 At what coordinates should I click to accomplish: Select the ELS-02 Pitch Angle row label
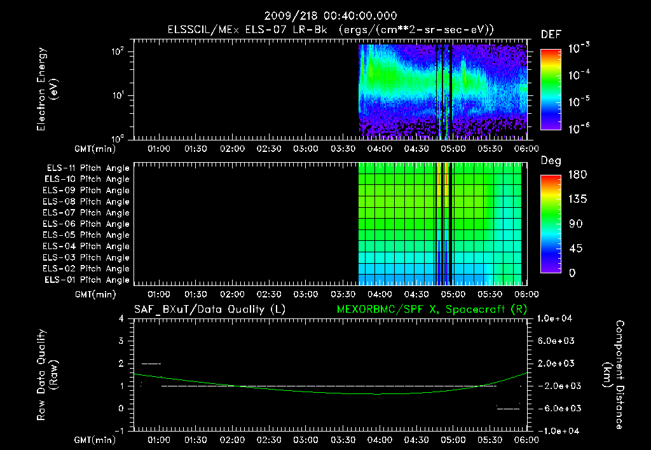tap(86, 269)
